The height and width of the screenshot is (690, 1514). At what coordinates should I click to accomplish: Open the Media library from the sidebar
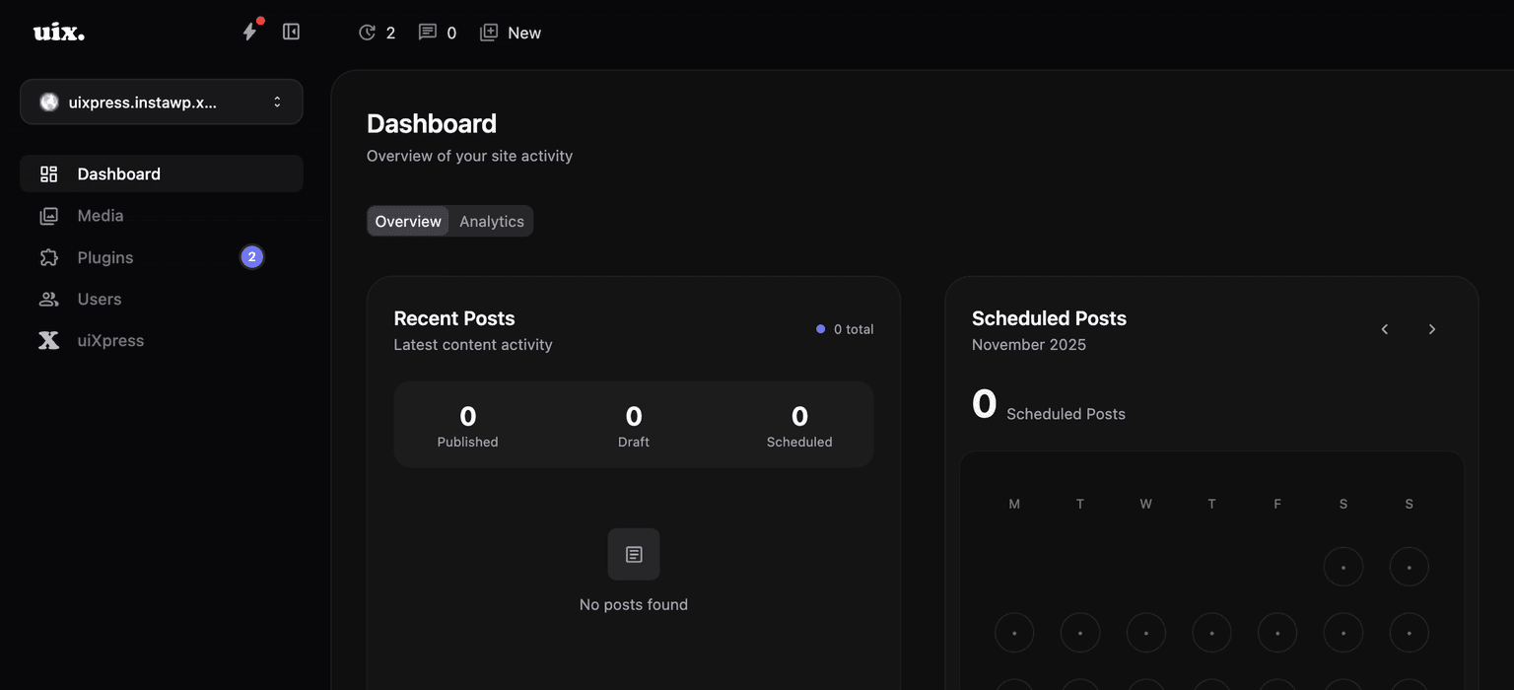pyautogui.click(x=101, y=215)
